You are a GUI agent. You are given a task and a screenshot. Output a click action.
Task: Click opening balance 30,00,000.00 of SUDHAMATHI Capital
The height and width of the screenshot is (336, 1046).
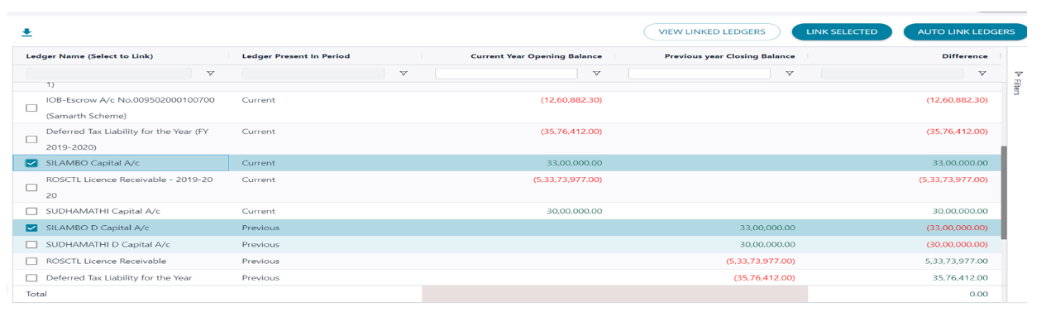point(574,211)
